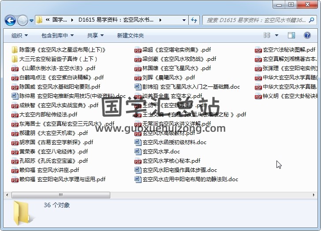
Task: Open the recent pages dropdown arrow
Action: (31, 20)
